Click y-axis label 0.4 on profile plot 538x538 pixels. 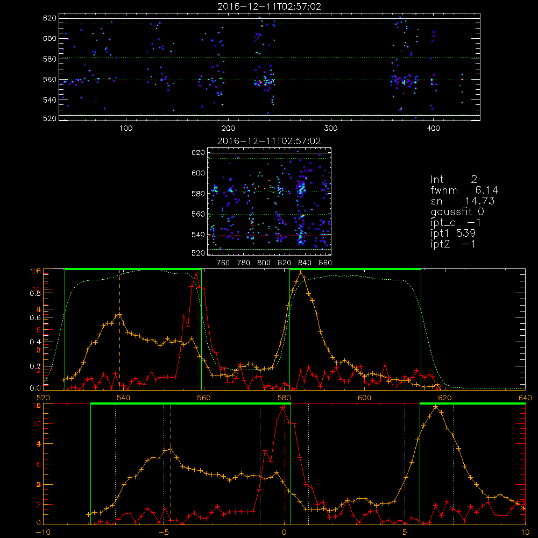click(x=36, y=342)
